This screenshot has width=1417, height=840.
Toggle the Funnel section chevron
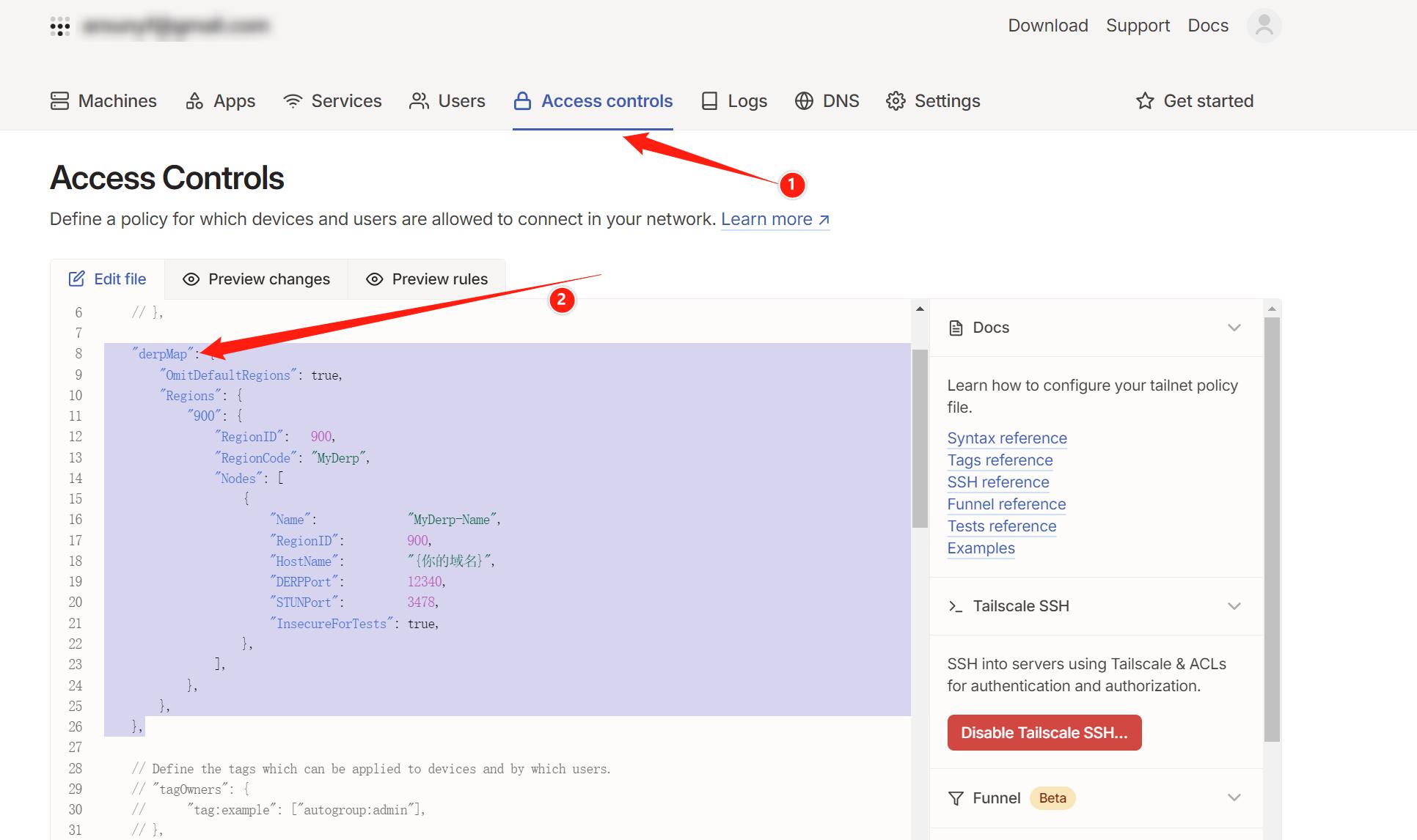tap(1234, 798)
